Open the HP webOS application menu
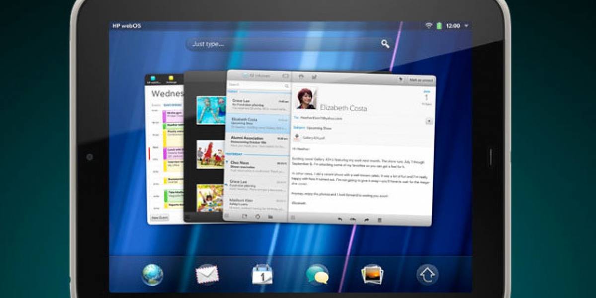 (126, 25)
